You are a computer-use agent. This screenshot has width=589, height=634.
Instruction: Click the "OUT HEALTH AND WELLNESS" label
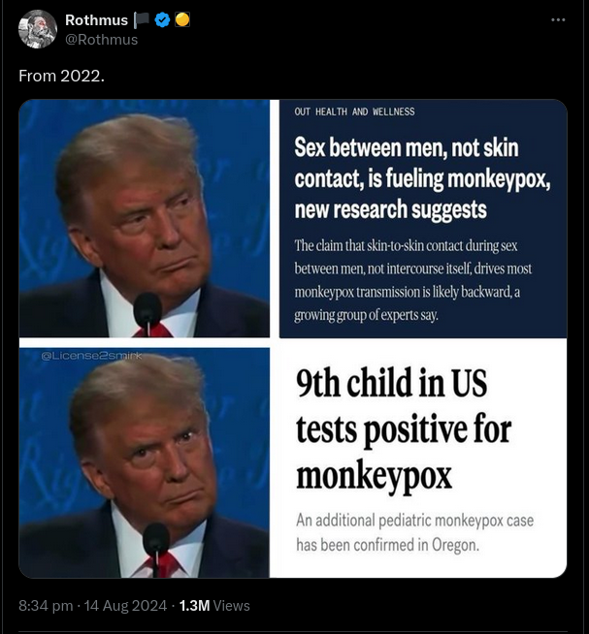(354, 111)
